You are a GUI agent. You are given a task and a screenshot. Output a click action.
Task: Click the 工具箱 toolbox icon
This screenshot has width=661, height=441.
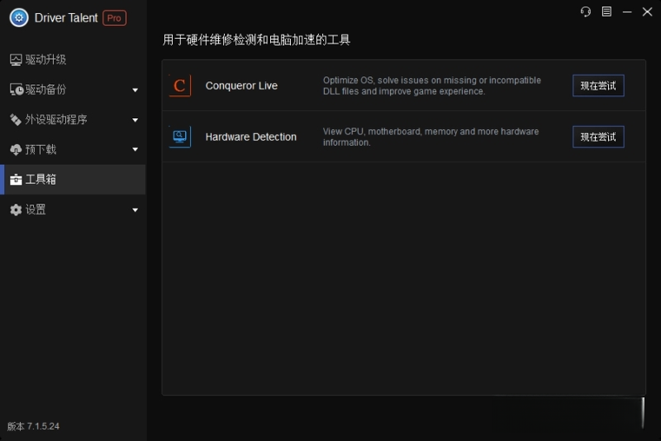[16, 180]
